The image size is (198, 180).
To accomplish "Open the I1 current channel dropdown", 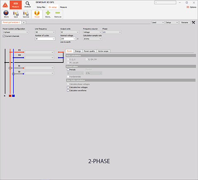I will [x=39, y=68].
